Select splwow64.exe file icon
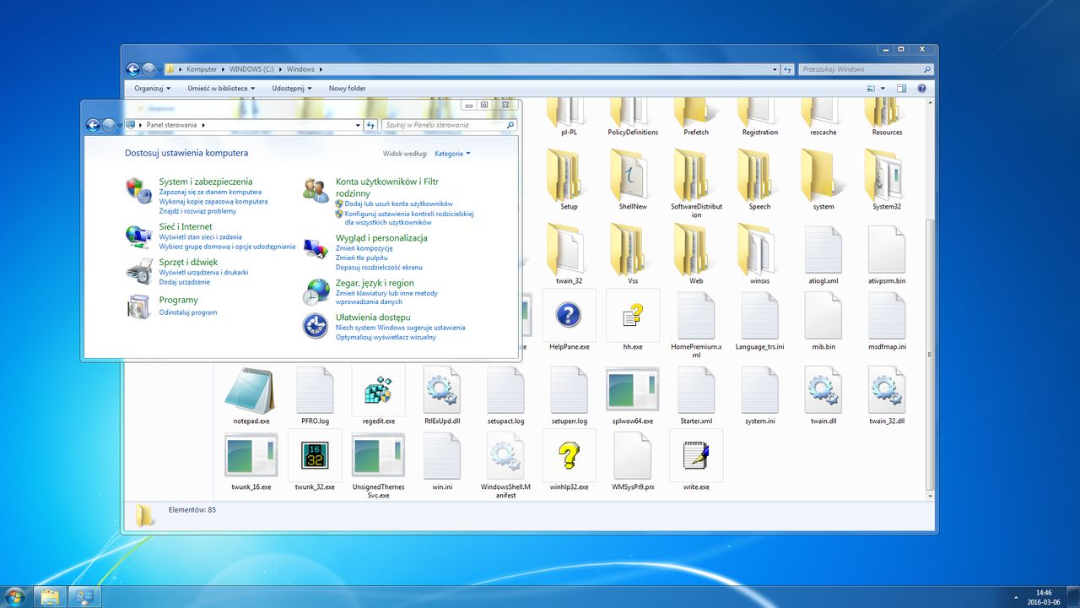This screenshot has width=1080, height=608. 633,390
